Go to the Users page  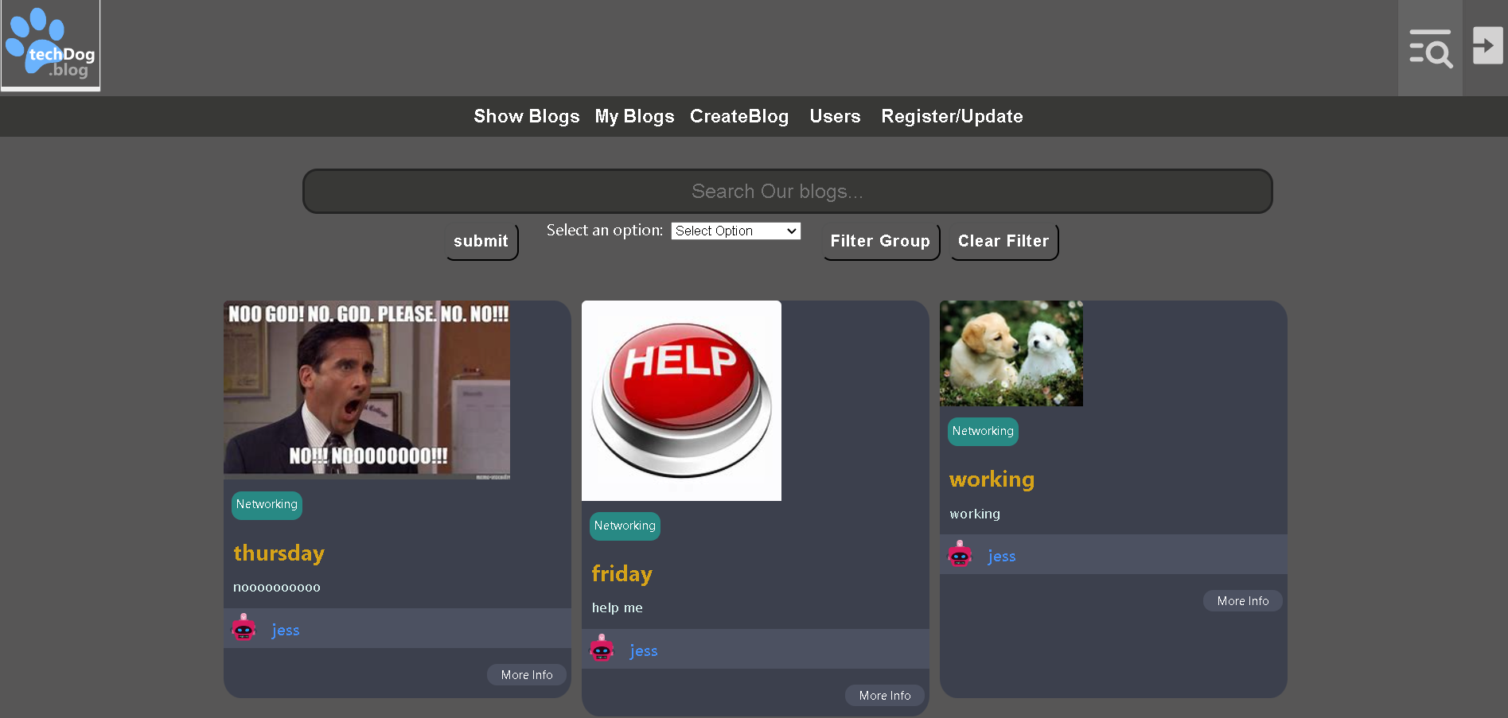(834, 116)
